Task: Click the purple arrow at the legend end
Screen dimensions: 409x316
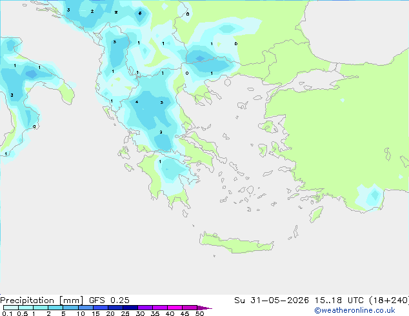Action: (204, 308)
